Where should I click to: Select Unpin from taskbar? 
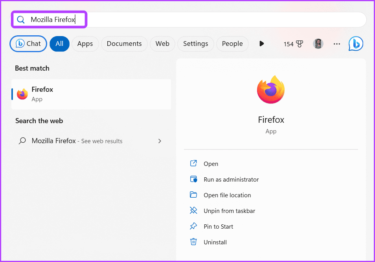point(229,211)
